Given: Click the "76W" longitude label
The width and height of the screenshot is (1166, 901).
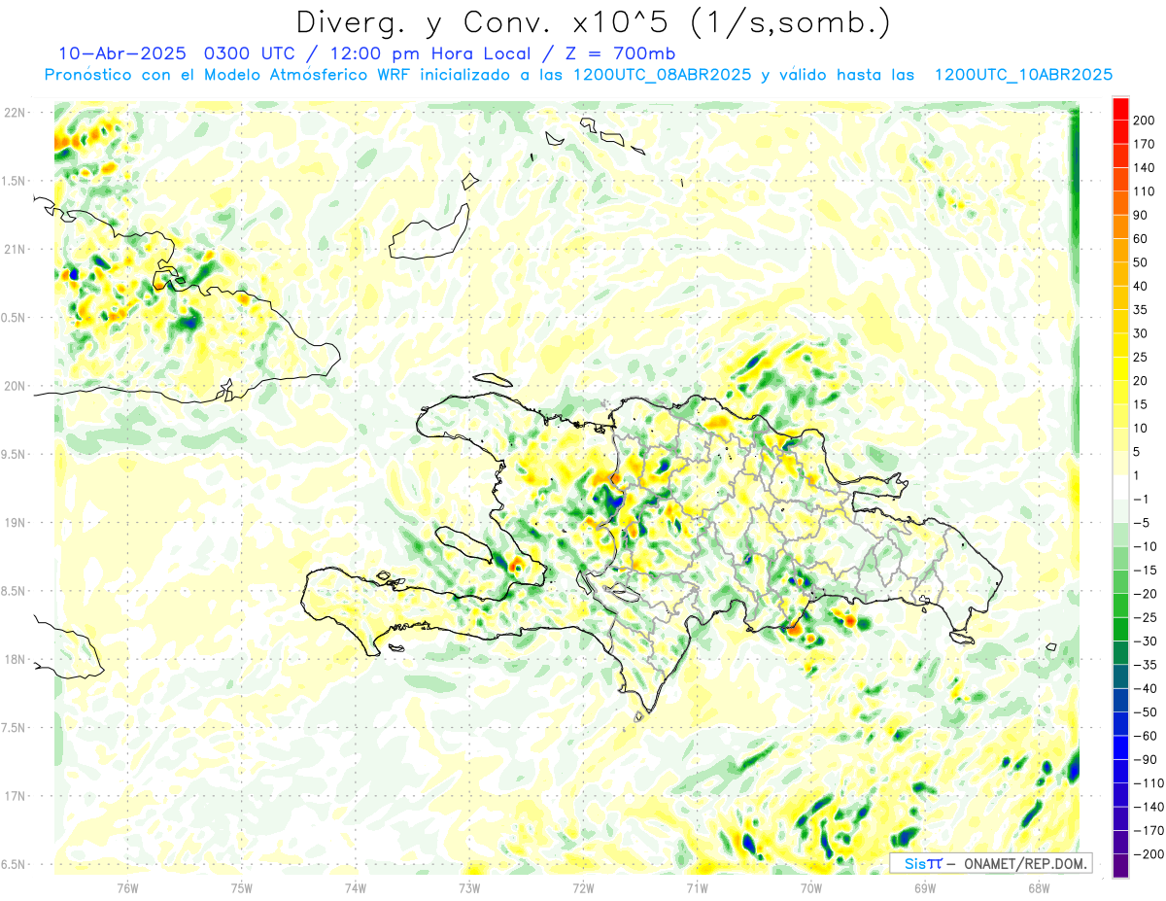Looking at the screenshot, I should point(127,887).
